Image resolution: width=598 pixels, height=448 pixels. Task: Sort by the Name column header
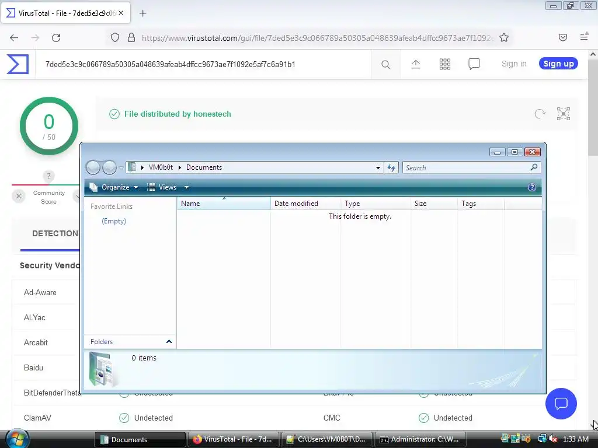click(x=224, y=204)
